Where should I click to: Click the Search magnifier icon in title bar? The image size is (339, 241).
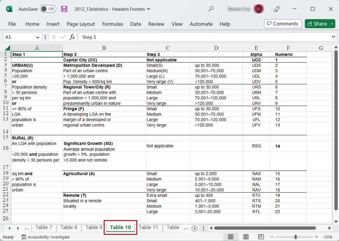pyautogui.click(x=211, y=9)
